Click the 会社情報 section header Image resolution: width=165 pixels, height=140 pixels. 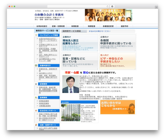coord(80,102)
